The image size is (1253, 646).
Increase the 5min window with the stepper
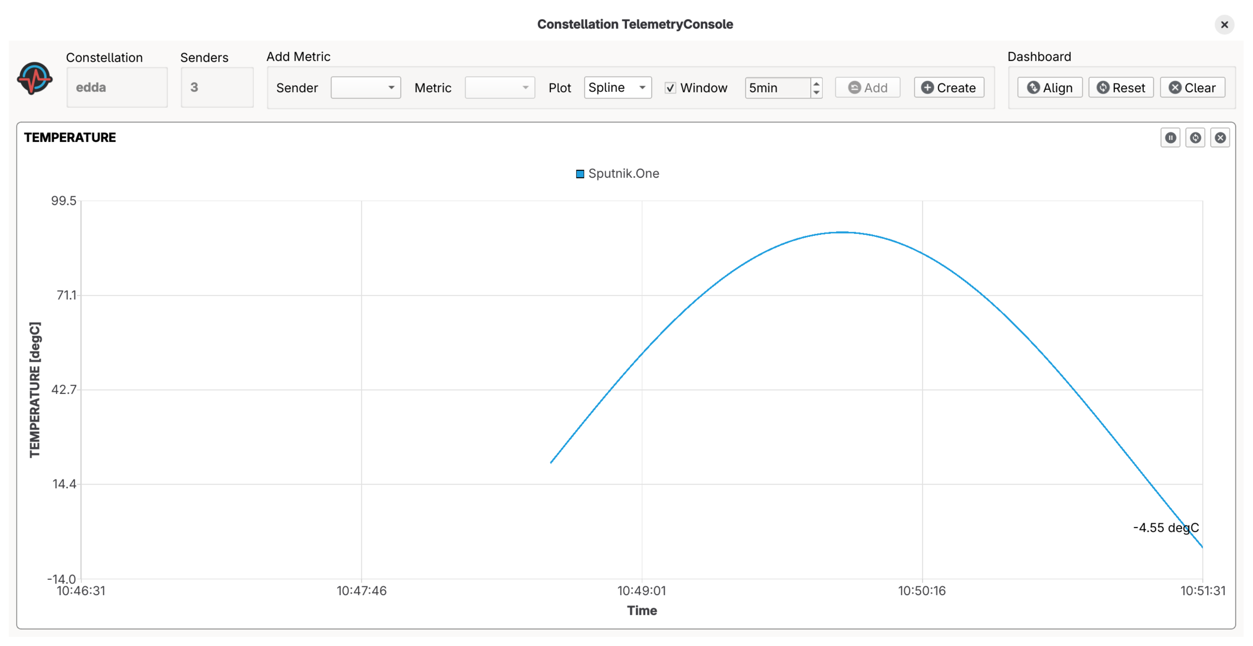tap(816, 84)
